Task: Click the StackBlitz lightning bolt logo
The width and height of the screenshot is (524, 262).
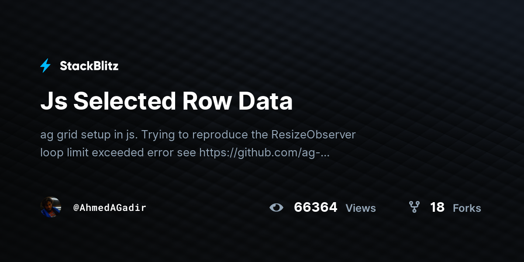Action: pos(45,66)
